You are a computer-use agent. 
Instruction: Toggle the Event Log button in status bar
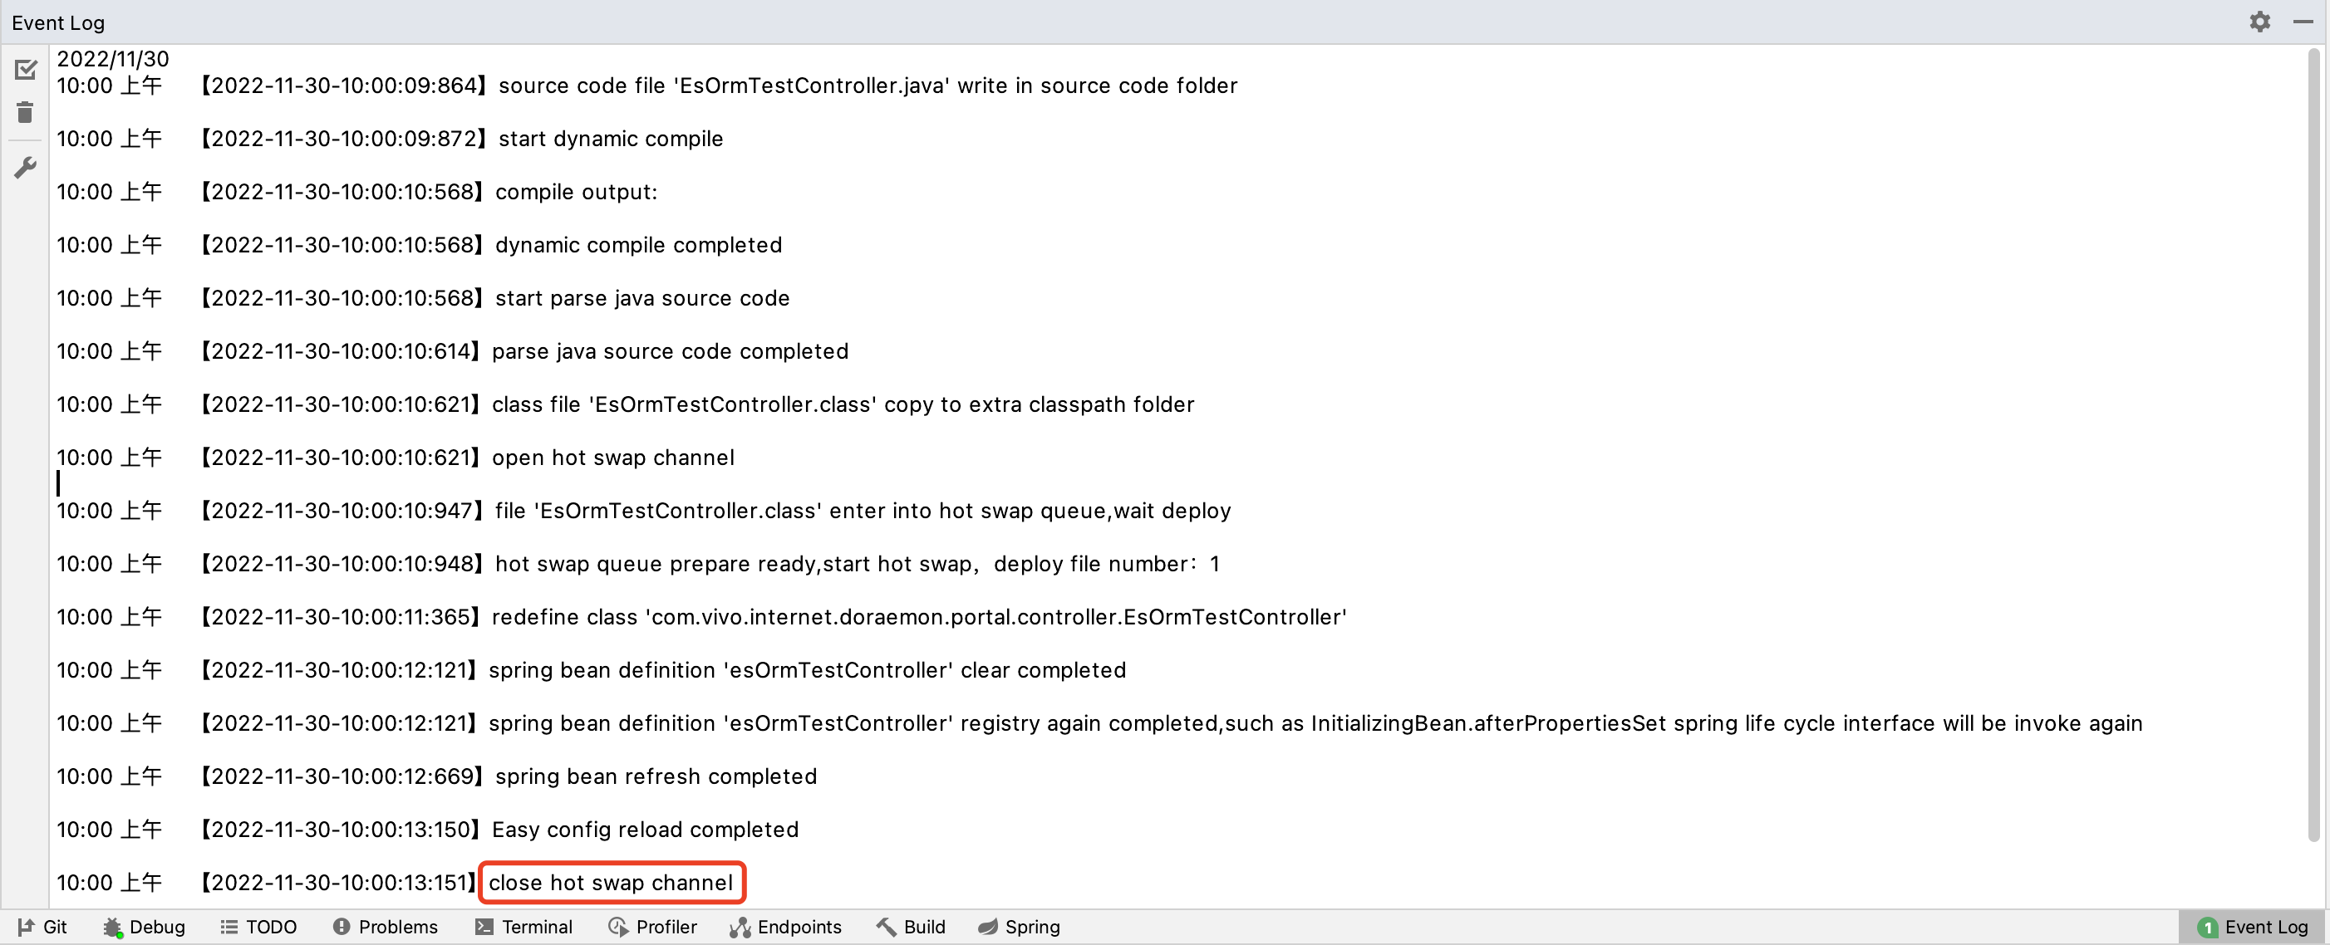pyautogui.click(x=2253, y=927)
